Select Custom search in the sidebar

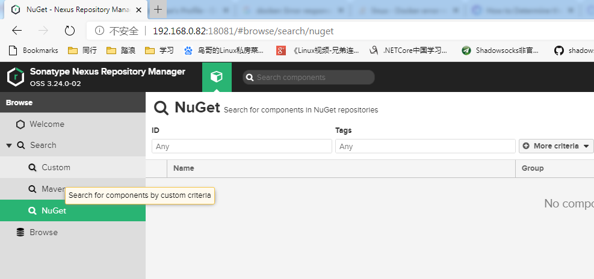pos(73,167)
